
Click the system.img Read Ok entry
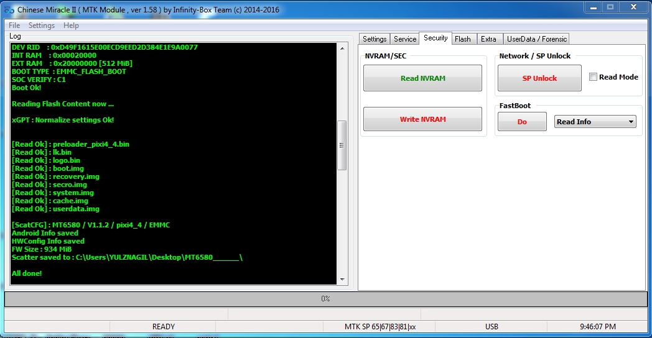[53, 193]
